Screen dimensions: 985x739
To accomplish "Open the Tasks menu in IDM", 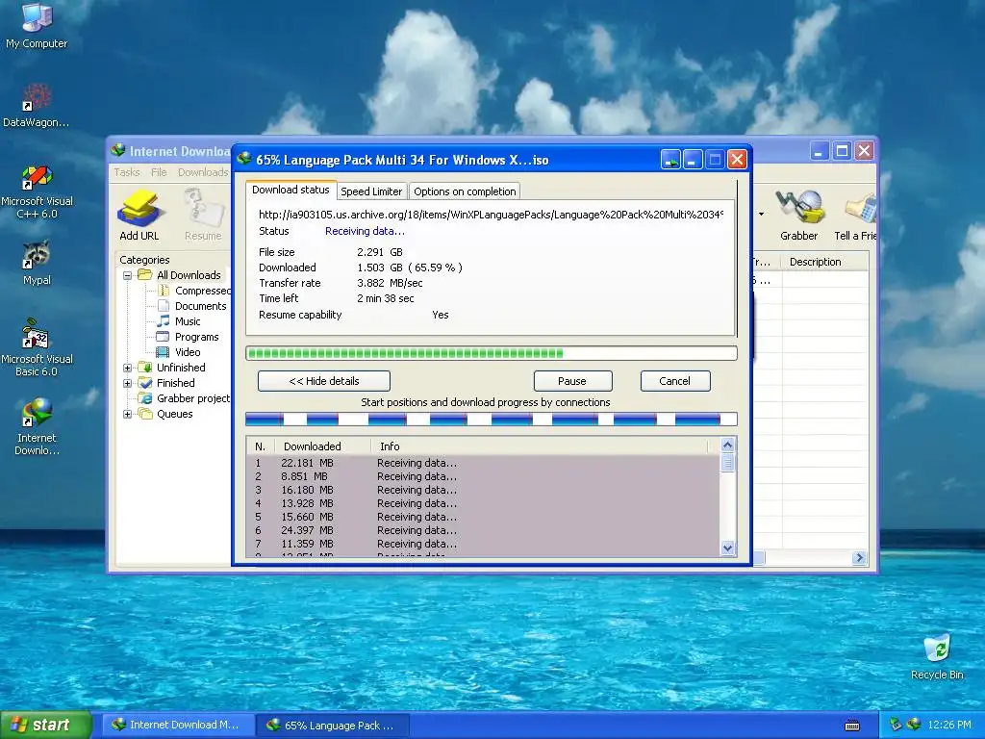I will click(x=126, y=172).
